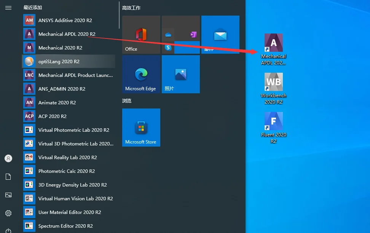Launch Virtual Reality Lab 2020 R2

69,157
